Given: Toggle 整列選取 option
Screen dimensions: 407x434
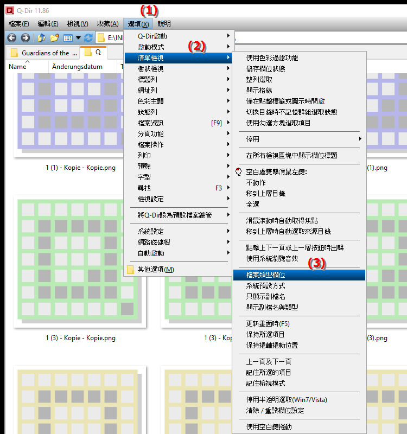Looking at the screenshot, I should click(300, 80).
